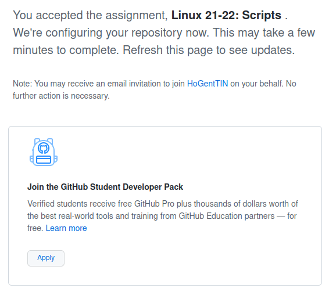329x292 pixels.
Task: Click the Octocat logo on the backpack
Action: click(x=44, y=149)
